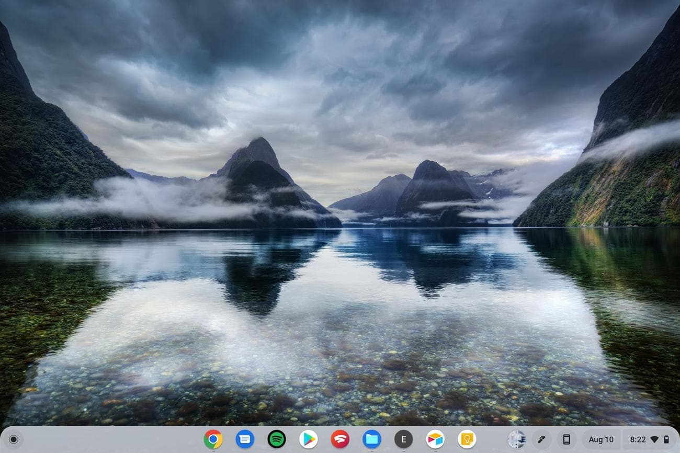Open the Google Play Store
Viewport: 680px width, 453px height.
(308, 439)
